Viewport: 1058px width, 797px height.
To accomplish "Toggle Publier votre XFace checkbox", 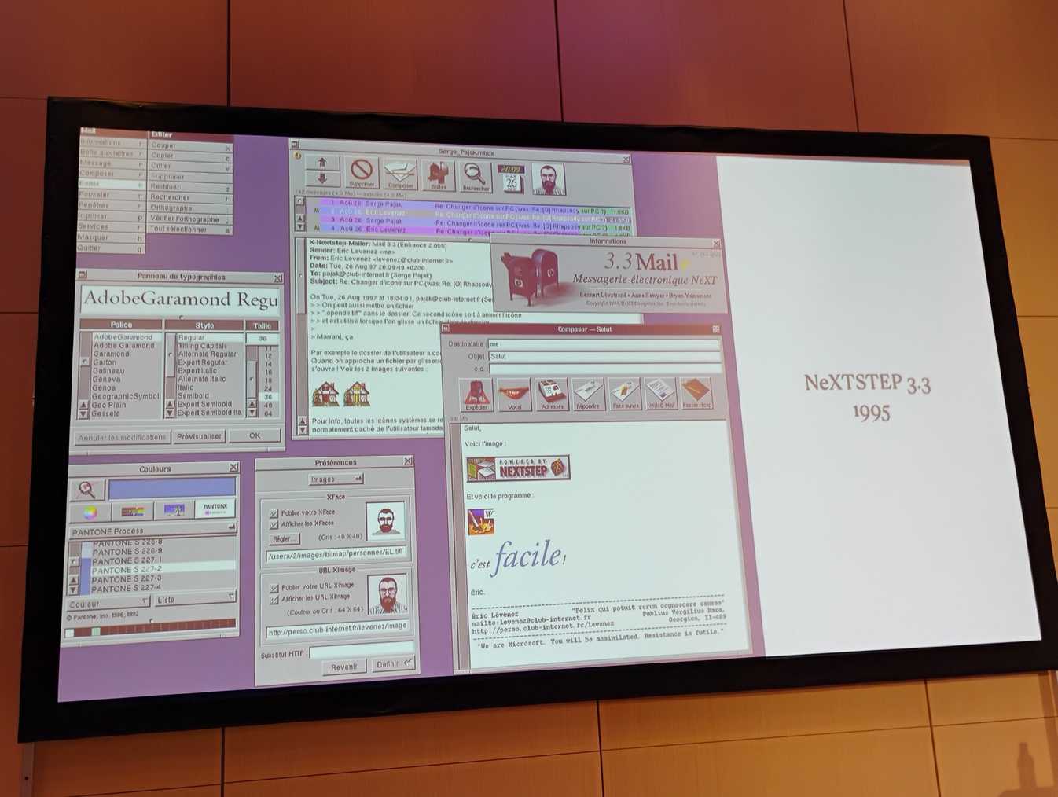I will [x=274, y=514].
